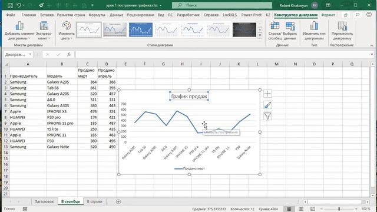The width and height of the screenshot is (377, 212).
Task: Click the ribbon display options icon
Action: (x=328, y=5)
